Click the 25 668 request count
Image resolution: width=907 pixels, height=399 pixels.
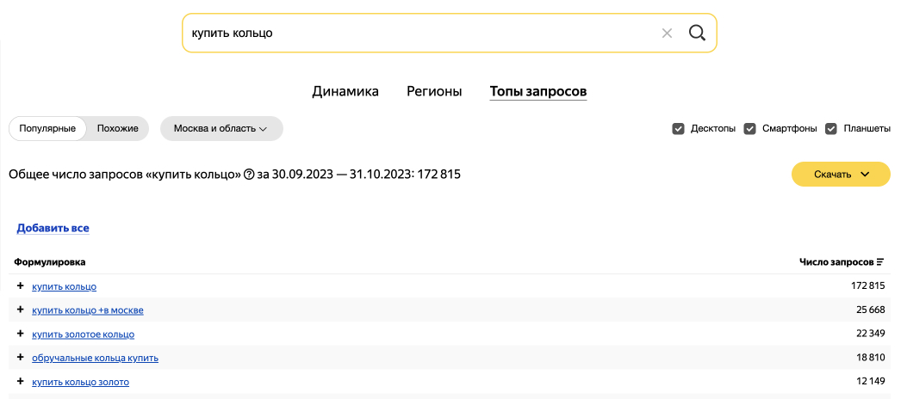871,310
